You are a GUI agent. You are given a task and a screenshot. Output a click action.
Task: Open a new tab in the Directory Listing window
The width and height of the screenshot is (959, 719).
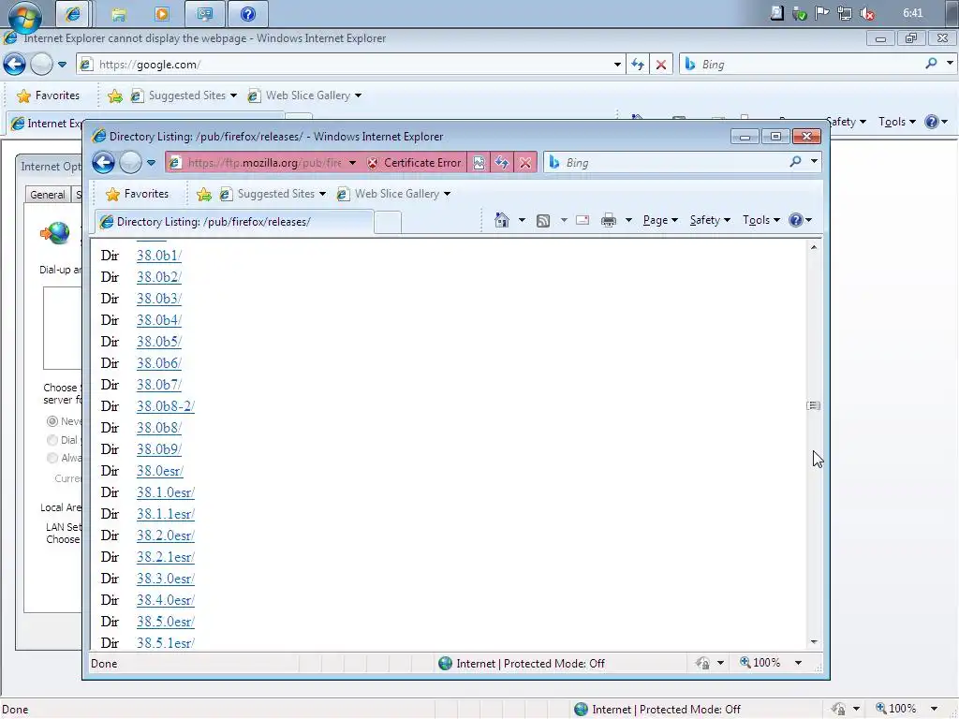tap(387, 223)
